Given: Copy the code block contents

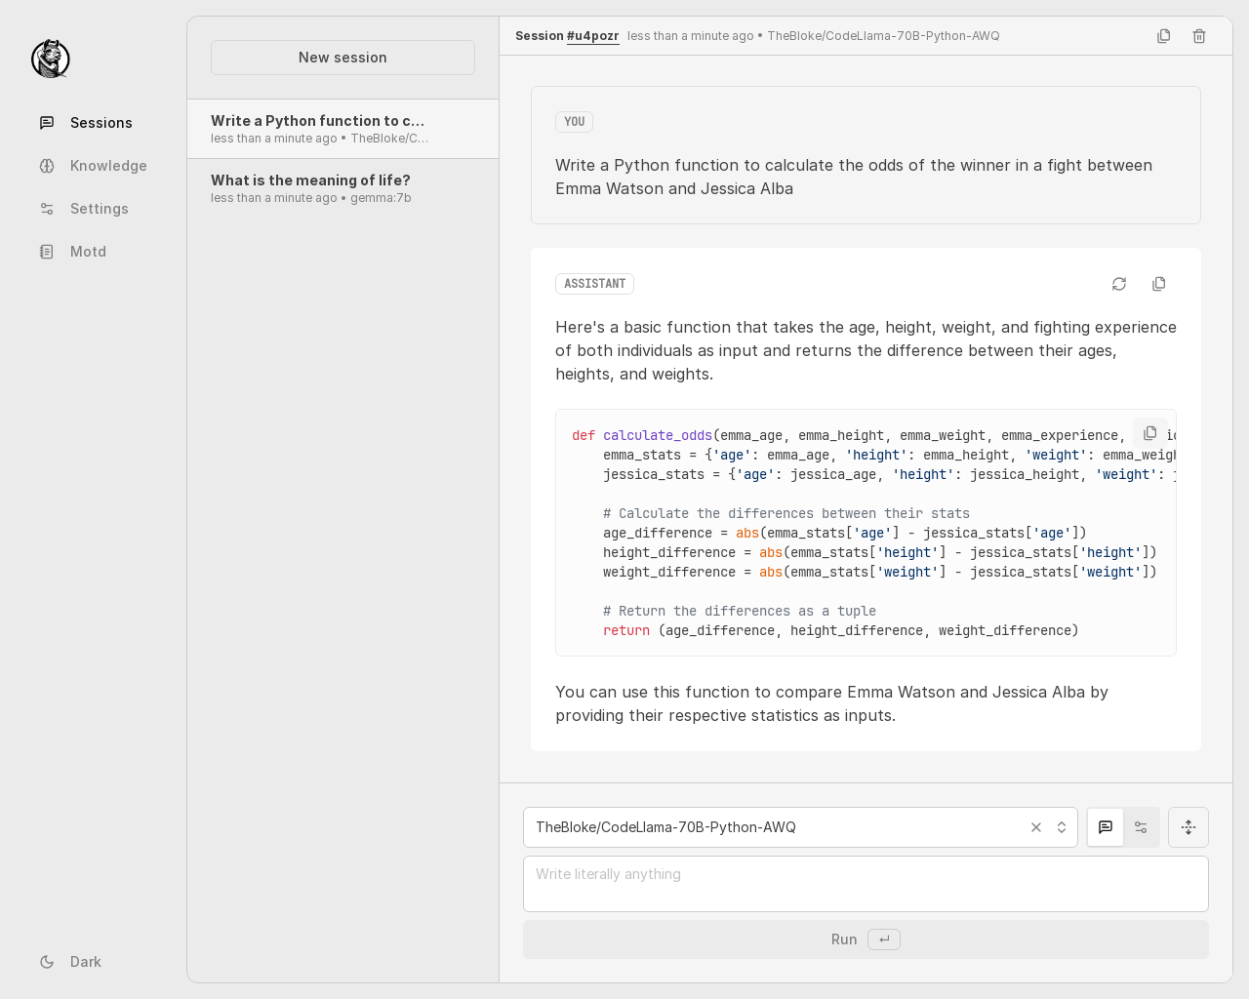Looking at the screenshot, I should click(x=1150, y=433).
